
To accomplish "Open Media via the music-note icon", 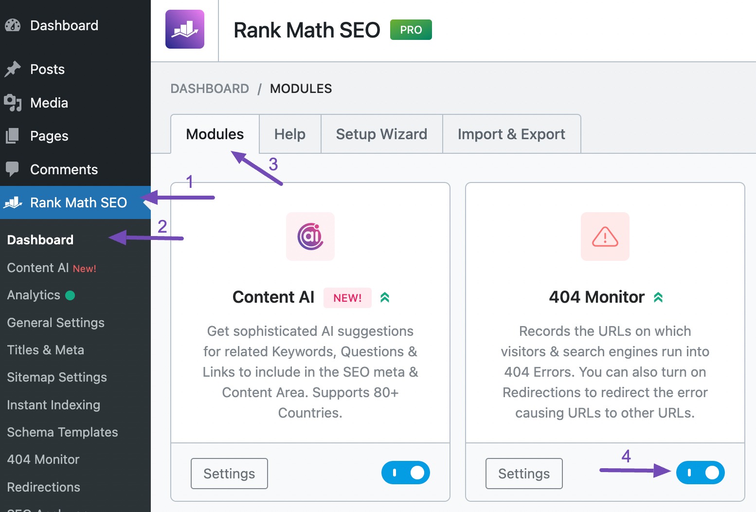I will coord(13,103).
